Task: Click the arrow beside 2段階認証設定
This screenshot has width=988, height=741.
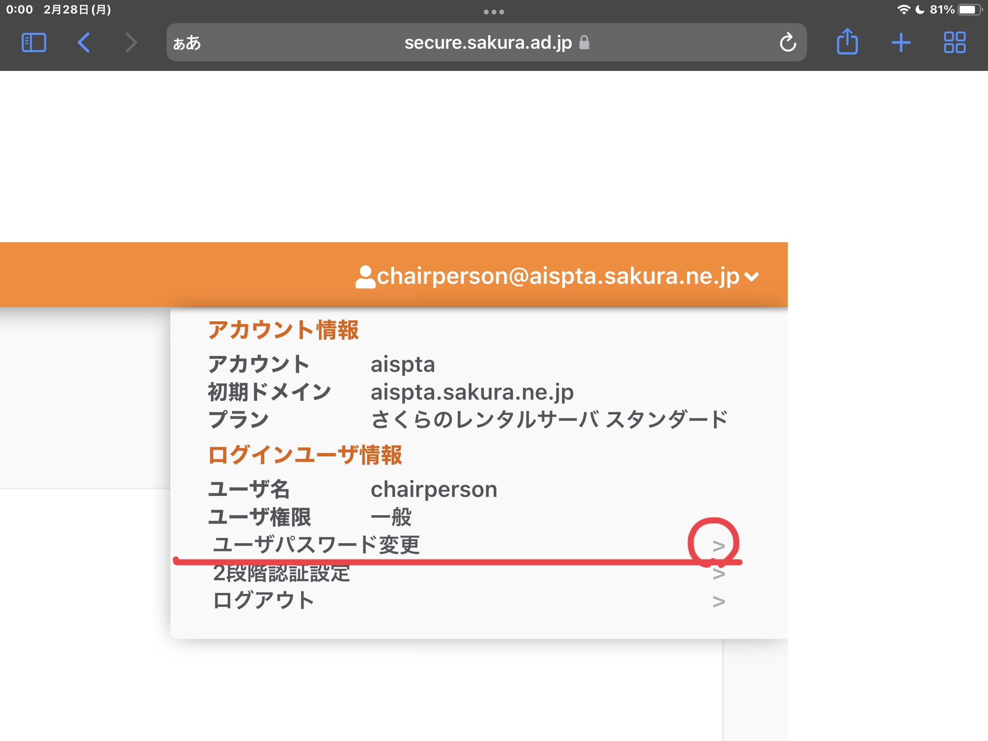Action: click(719, 574)
